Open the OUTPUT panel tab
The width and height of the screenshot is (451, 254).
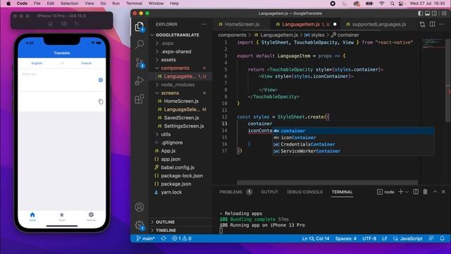[269, 192]
